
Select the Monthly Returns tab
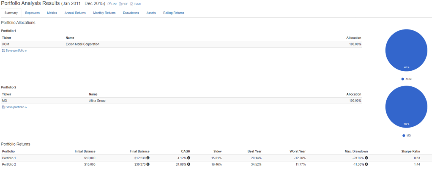(x=104, y=13)
